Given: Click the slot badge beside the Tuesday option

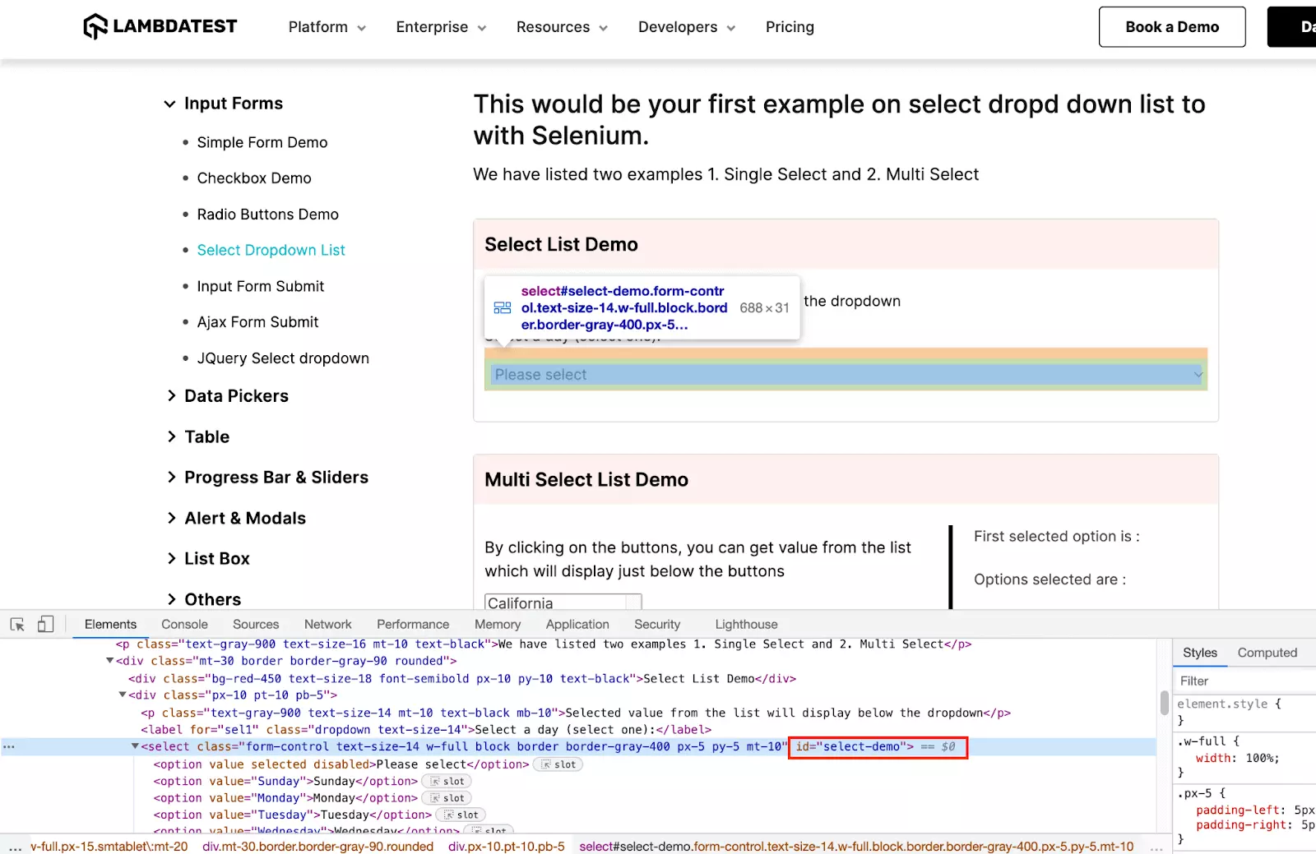Looking at the screenshot, I should (461, 815).
